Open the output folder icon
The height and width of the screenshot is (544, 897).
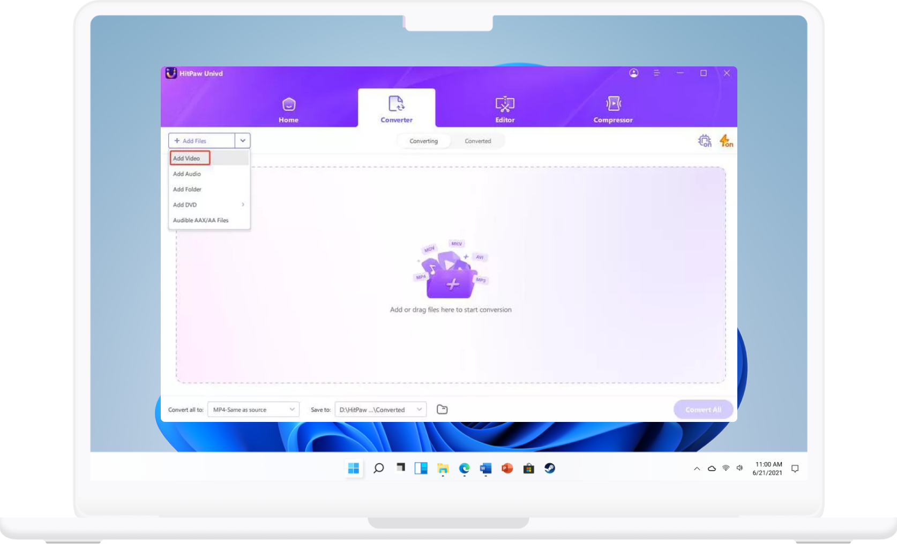[x=442, y=409]
